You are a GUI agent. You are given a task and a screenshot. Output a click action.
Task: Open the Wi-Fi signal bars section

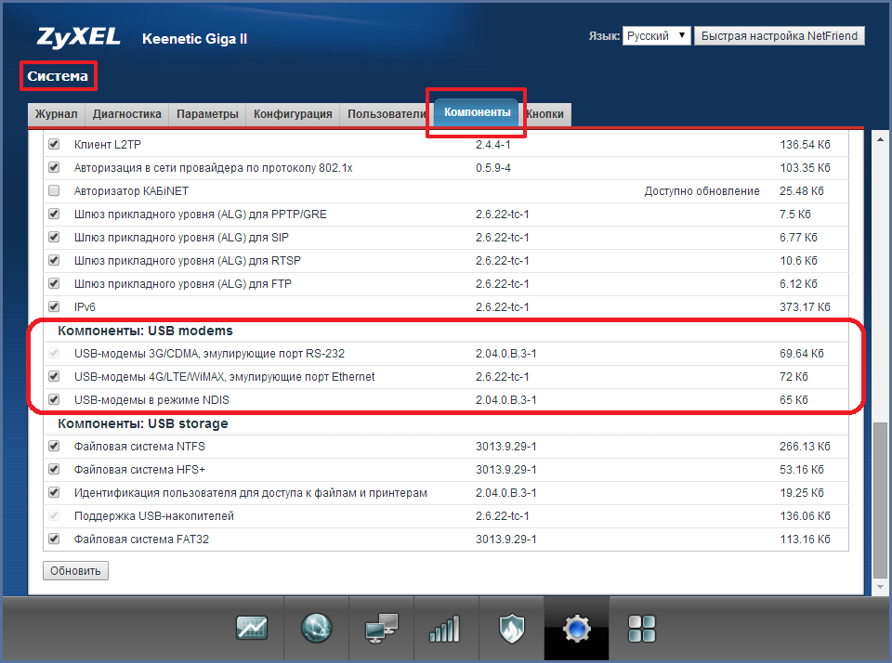(446, 629)
